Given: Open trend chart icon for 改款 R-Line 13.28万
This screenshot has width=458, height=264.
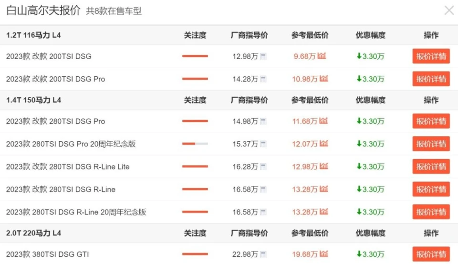Looking at the screenshot, I should pos(323,189).
